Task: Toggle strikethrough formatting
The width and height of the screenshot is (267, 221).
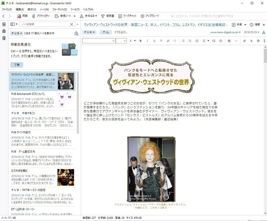Action: (x=161, y=41)
